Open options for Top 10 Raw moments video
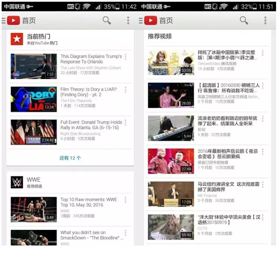Viewport: 279px width, 253px height. (126, 200)
